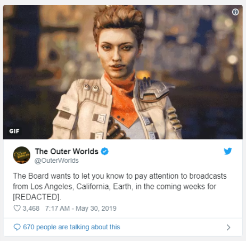Click the word 'broadcasts' in the tweet
This screenshot has width=246, height=241.
click(x=208, y=176)
